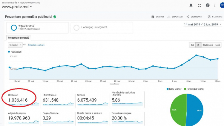Select the Prezentare generală tab
This screenshot has width=224, height=126.
click(19, 38)
